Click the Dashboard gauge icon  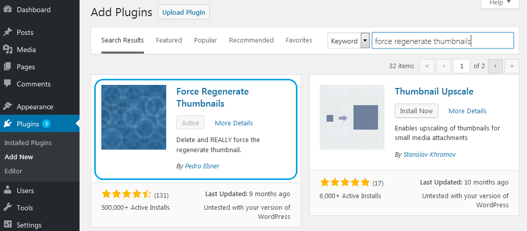[8, 10]
